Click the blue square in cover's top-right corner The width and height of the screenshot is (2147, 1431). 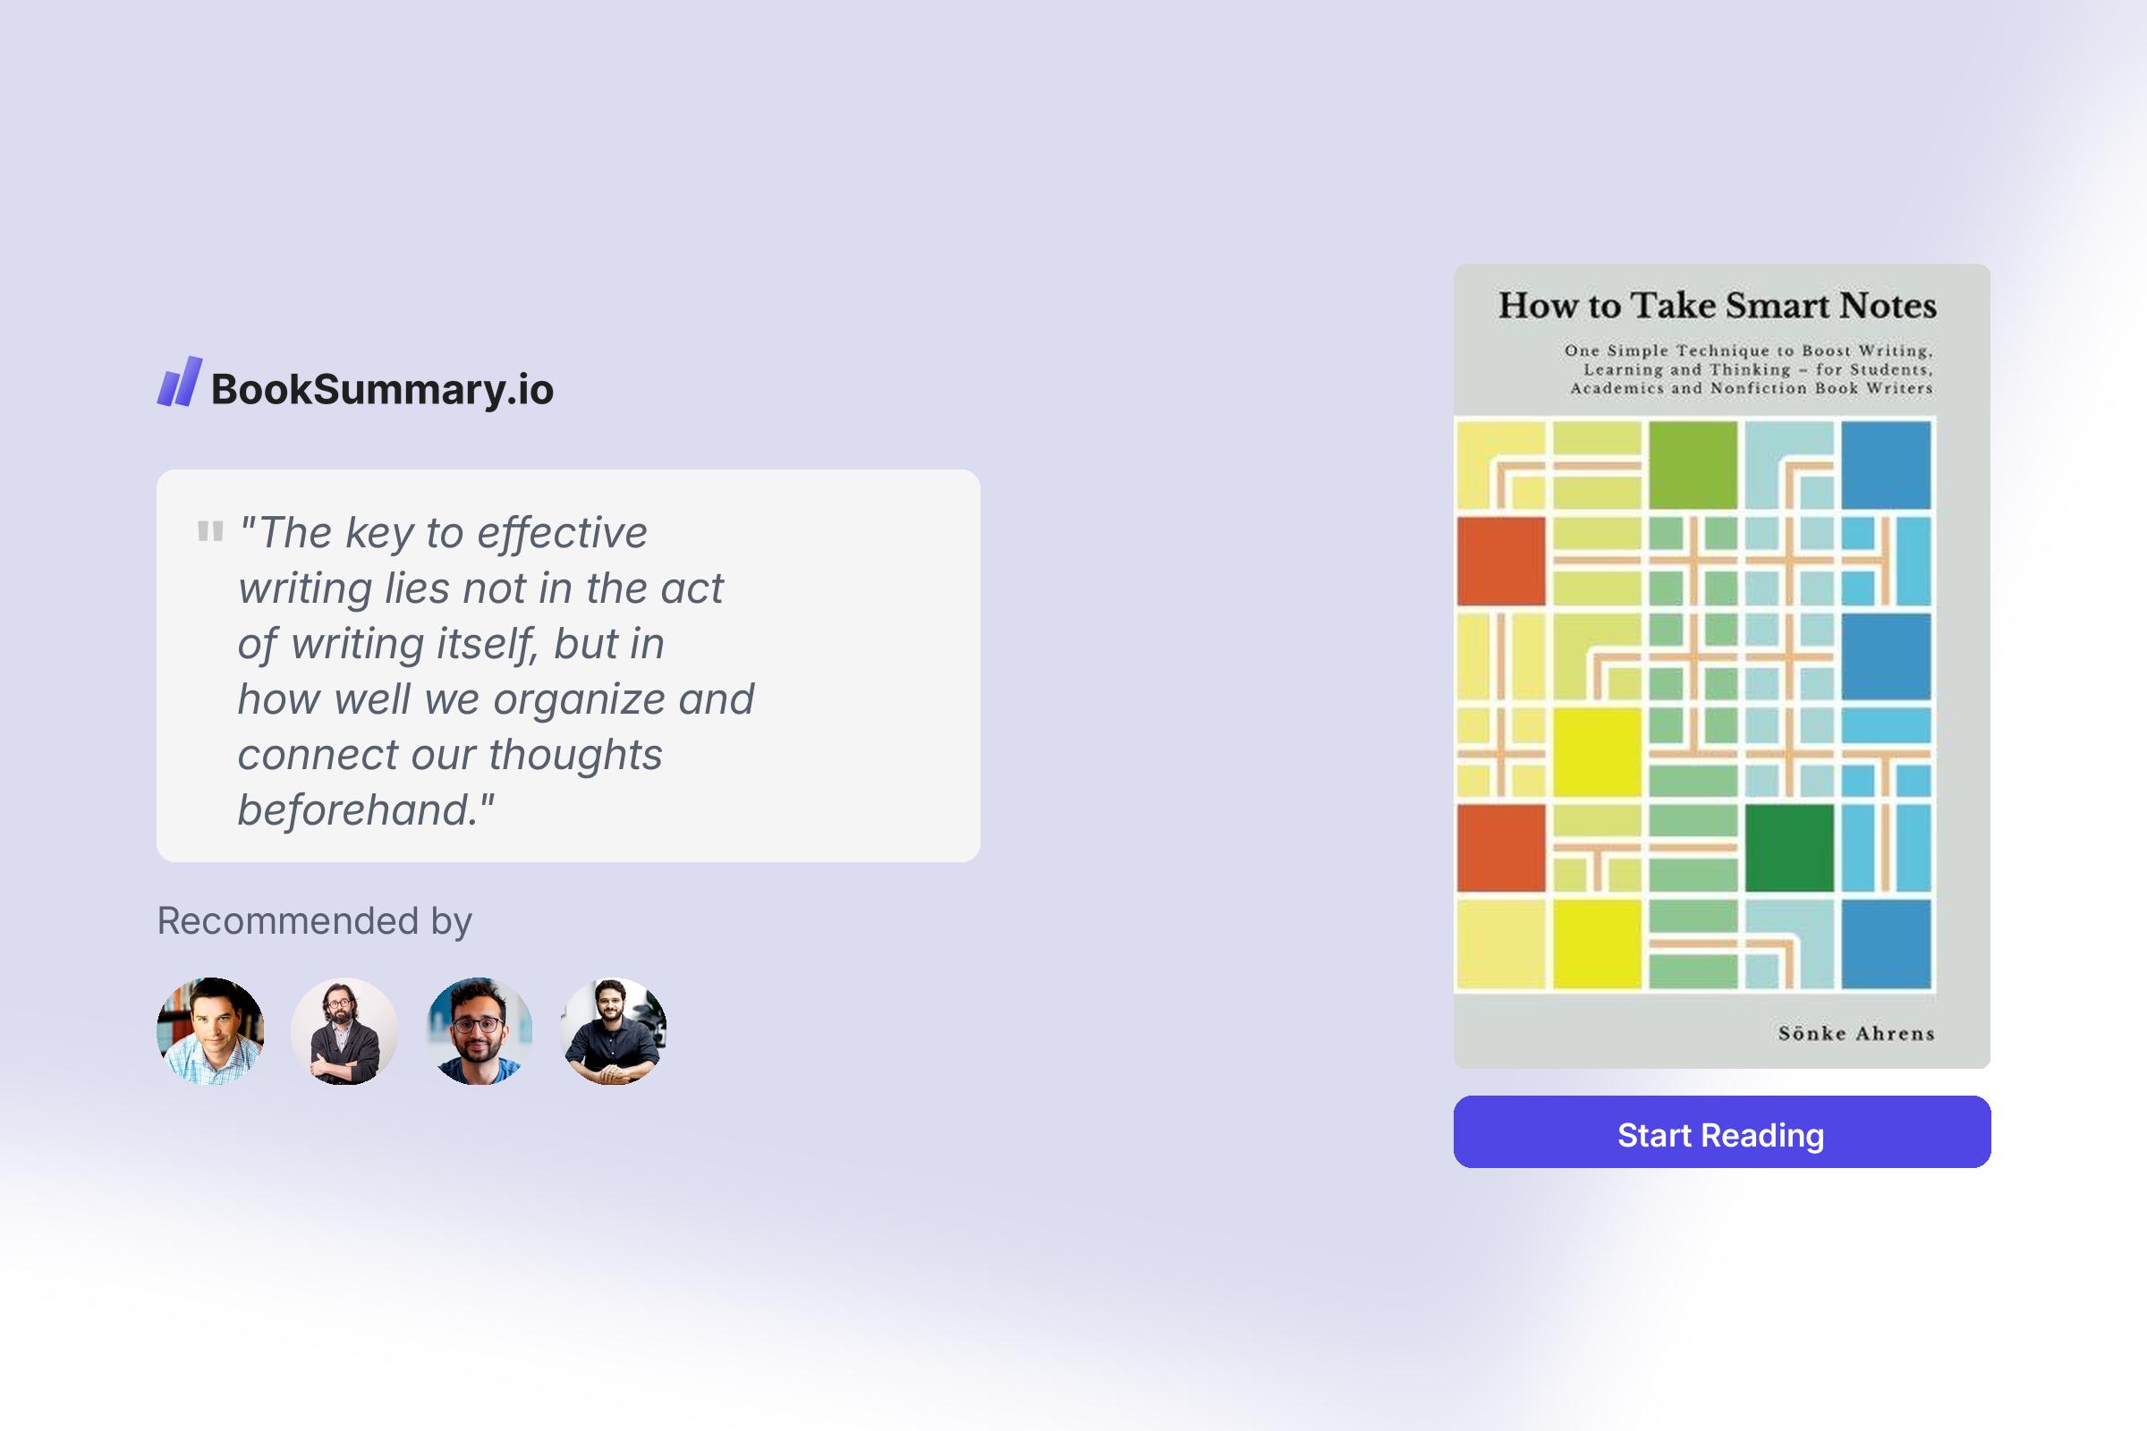(x=1886, y=464)
